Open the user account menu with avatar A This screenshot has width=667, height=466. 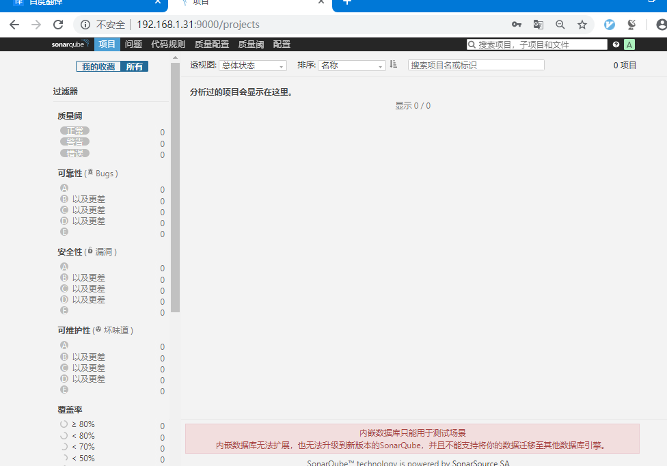pyautogui.click(x=629, y=44)
